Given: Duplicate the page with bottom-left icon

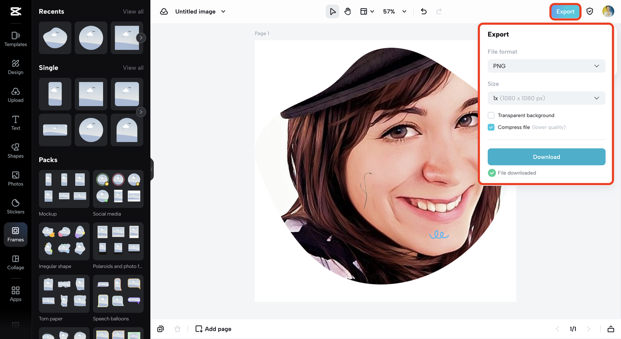Looking at the screenshot, I should click(161, 329).
